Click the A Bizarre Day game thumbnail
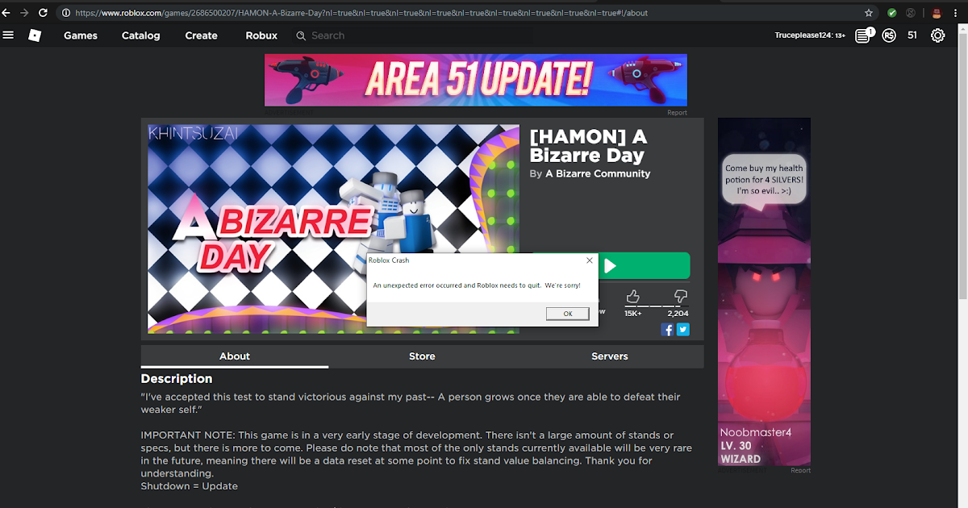968x508 pixels. point(333,228)
